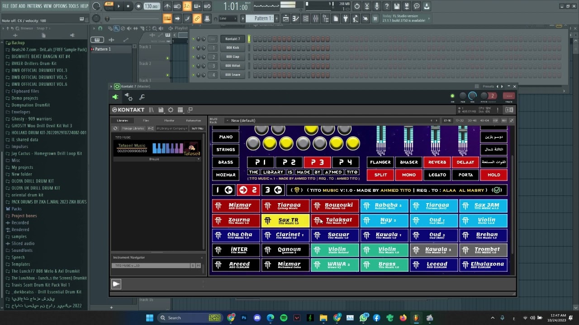Click Browse under Tafaseil Music library

pos(154,159)
